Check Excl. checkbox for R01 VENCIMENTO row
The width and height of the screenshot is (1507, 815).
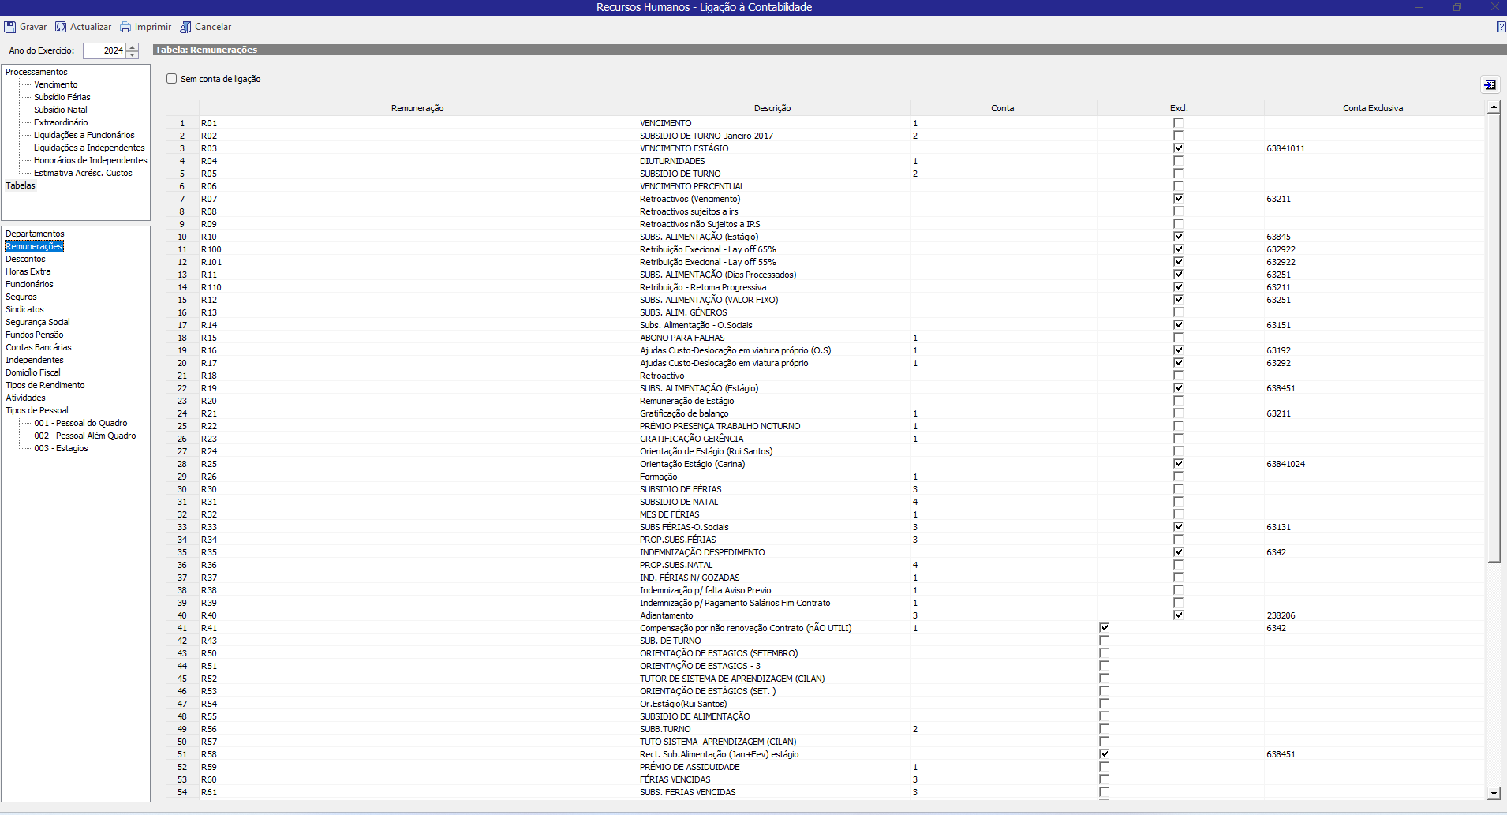(1178, 123)
